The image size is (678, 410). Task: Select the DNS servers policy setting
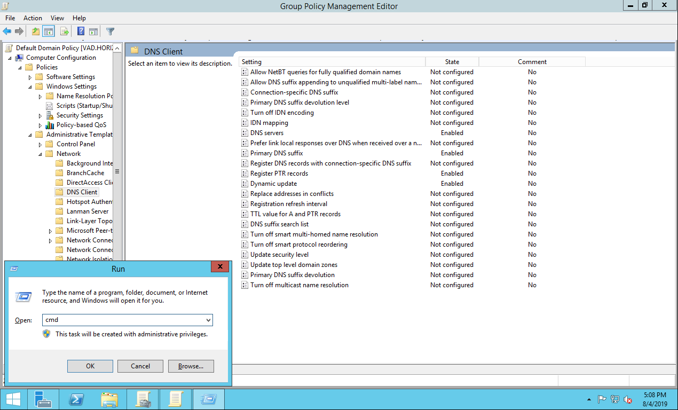coord(267,133)
